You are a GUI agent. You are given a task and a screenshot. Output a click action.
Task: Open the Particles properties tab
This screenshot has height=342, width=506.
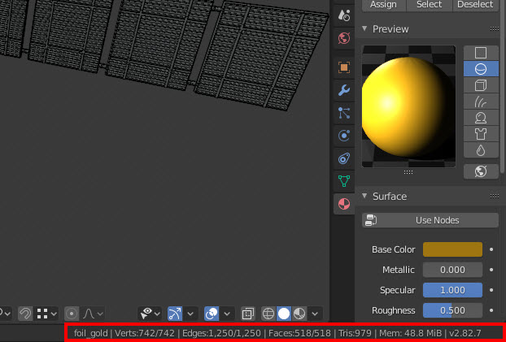[344, 113]
